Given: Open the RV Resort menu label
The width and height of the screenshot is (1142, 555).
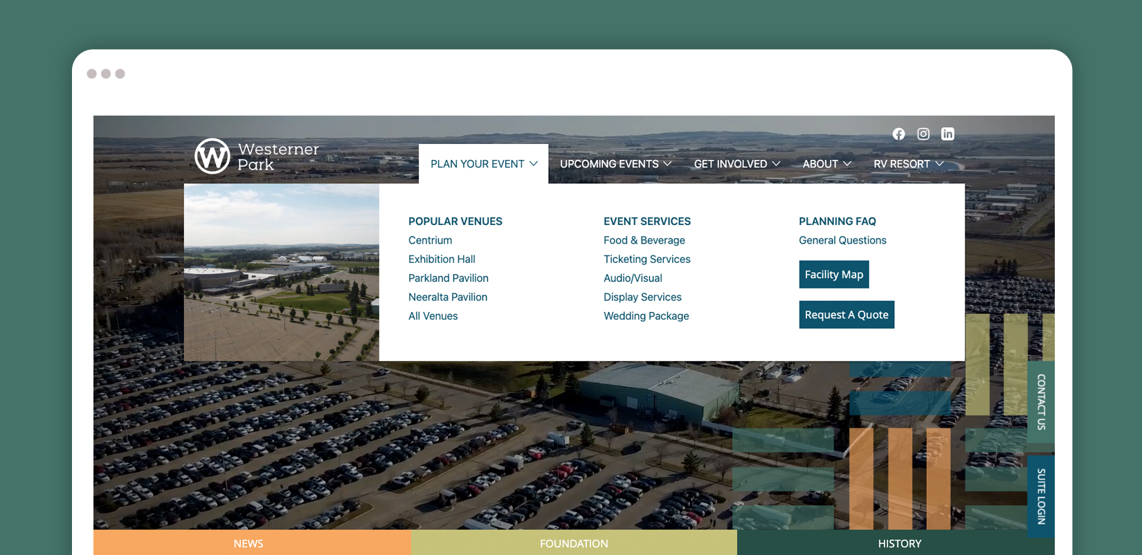Looking at the screenshot, I should 901,164.
